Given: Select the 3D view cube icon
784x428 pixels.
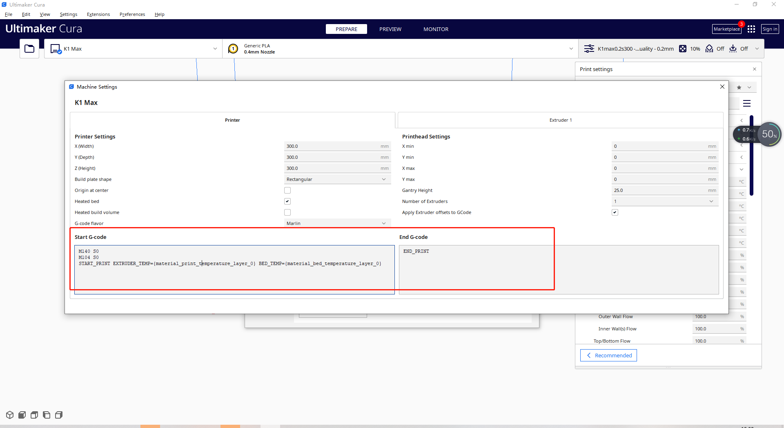Looking at the screenshot, I should (x=10, y=415).
